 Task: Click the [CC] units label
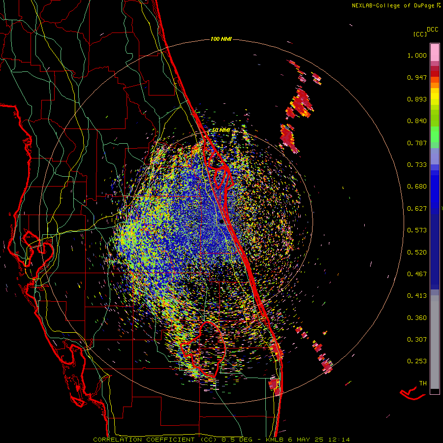coord(420,34)
